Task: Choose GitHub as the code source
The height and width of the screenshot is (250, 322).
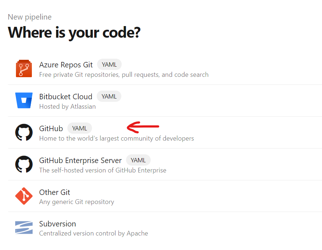Action: pos(51,128)
